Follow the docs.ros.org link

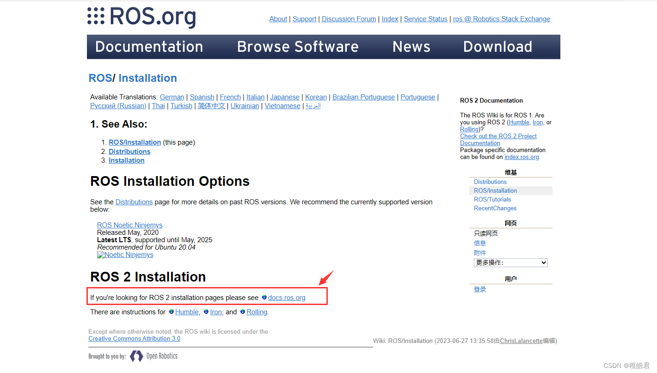(x=287, y=298)
